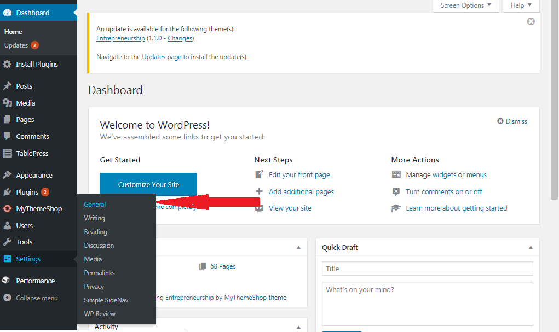Open the Help dropdown tab
559x332 pixels.
coord(521,5)
